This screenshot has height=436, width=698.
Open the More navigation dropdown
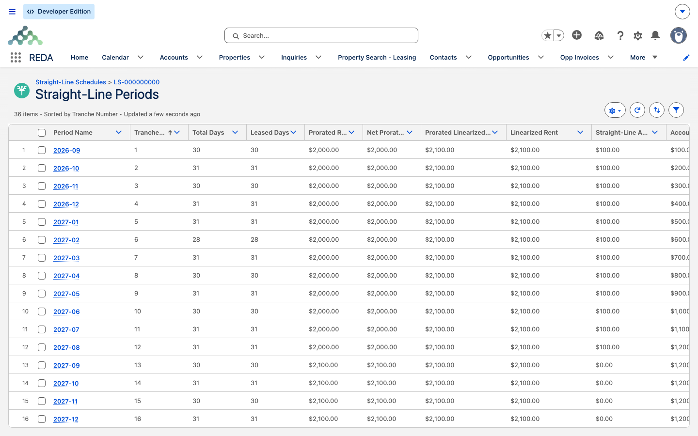point(644,57)
